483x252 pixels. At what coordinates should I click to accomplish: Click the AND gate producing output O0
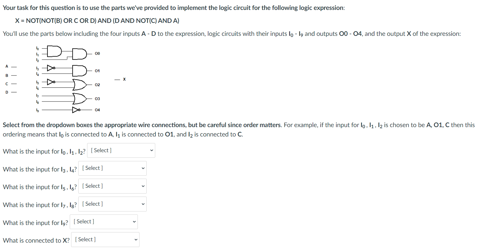coord(79,53)
